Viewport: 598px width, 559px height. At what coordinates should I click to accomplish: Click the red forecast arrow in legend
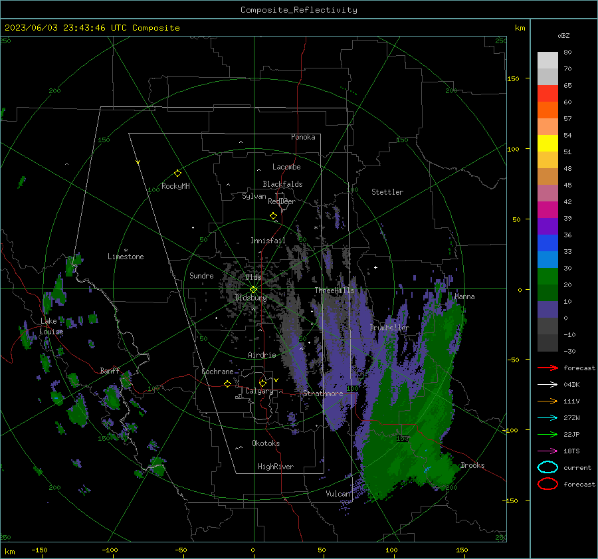pos(548,368)
